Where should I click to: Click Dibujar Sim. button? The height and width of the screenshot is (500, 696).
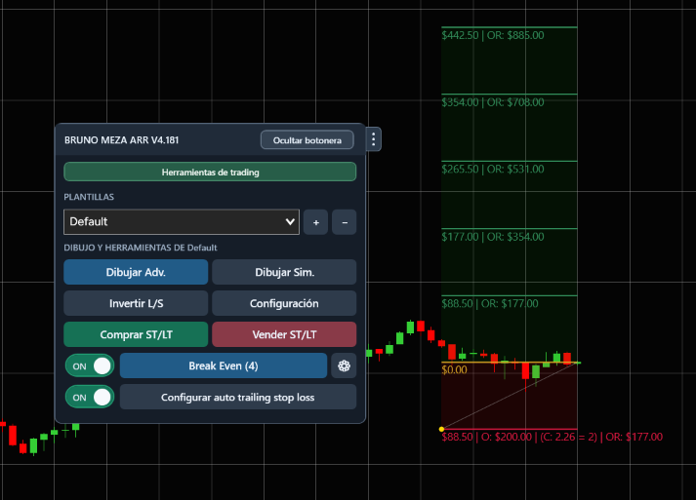click(x=284, y=272)
